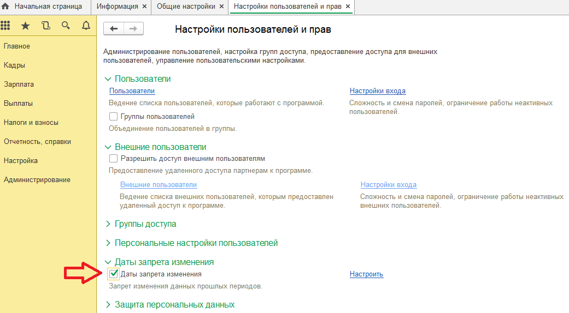Screen dimensions: 569x313
Task: Collapse the Внешние пользователи section
Action: 108,147
